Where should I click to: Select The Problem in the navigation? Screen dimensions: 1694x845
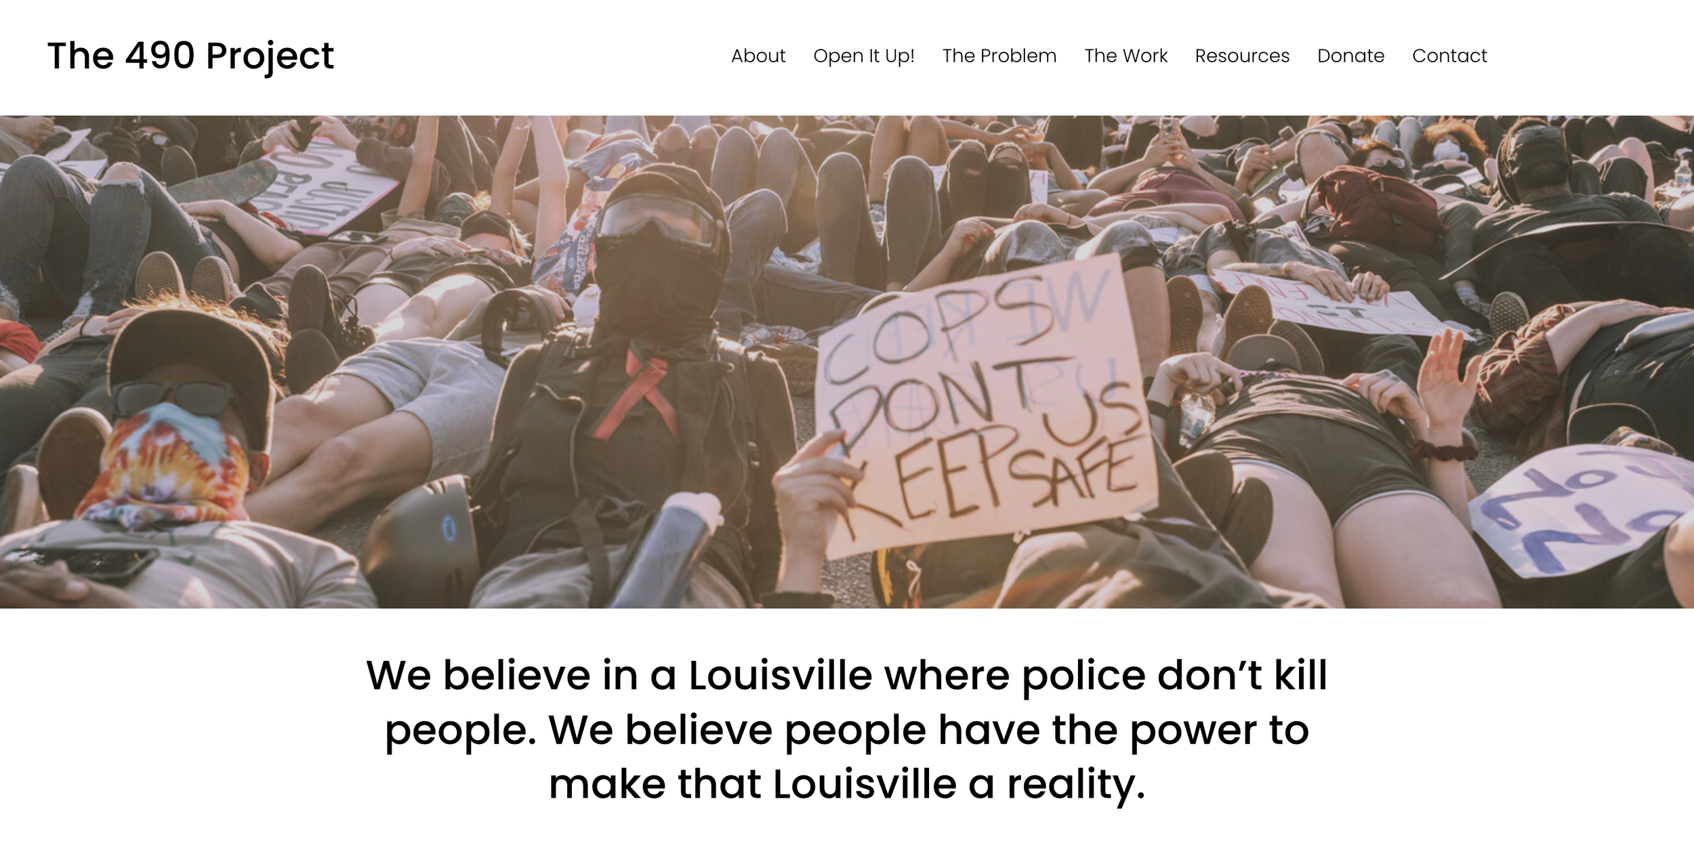click(999, 56)
